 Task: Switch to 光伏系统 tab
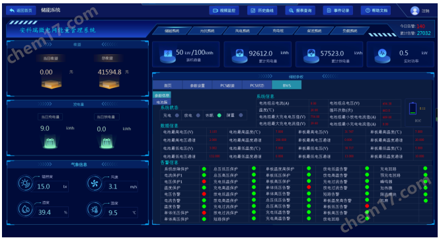(x=207, y=31)
